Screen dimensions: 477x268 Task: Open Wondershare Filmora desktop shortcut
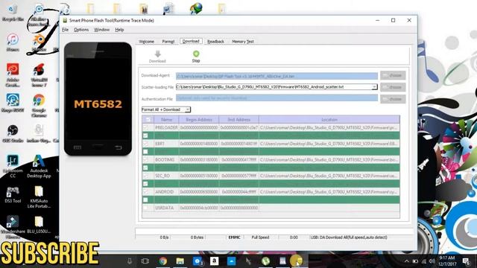coord(13,226)
